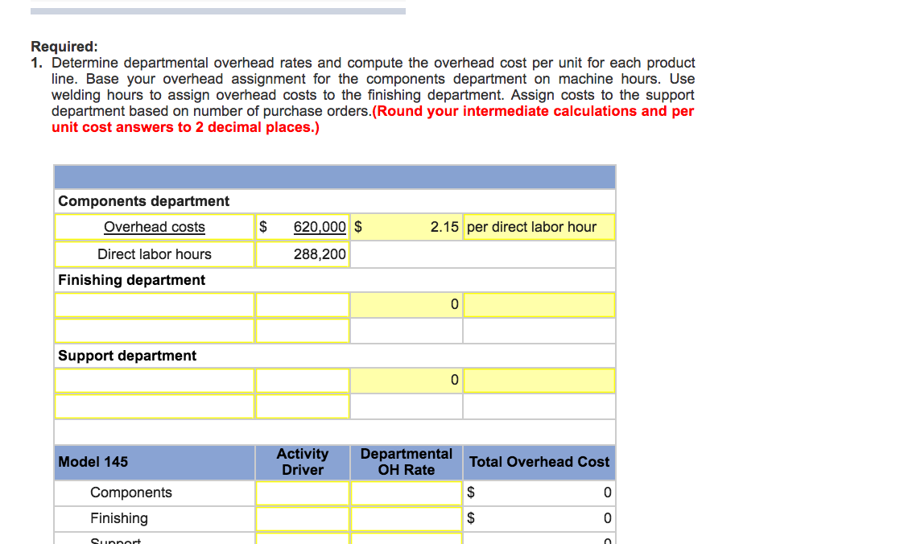Click Departmental OH Rate field for Model 145 Finishing
This screenshot has height=544, width=900.
[407, 518]
